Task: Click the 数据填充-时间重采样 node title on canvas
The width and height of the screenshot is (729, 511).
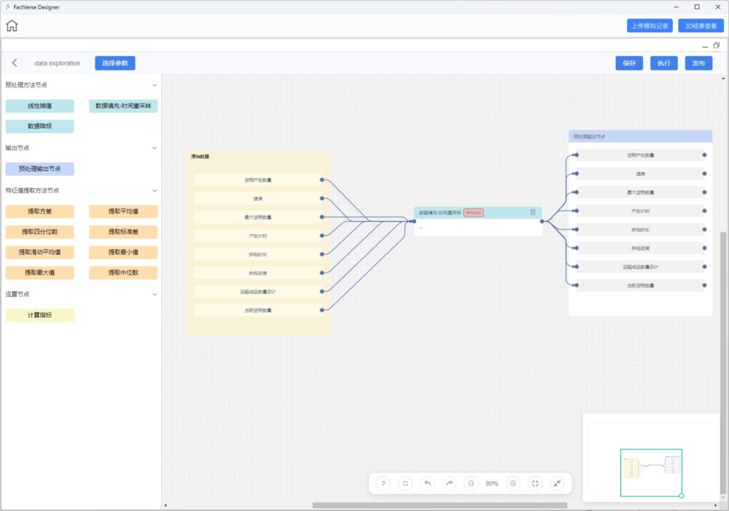Action: pos(440,213)
